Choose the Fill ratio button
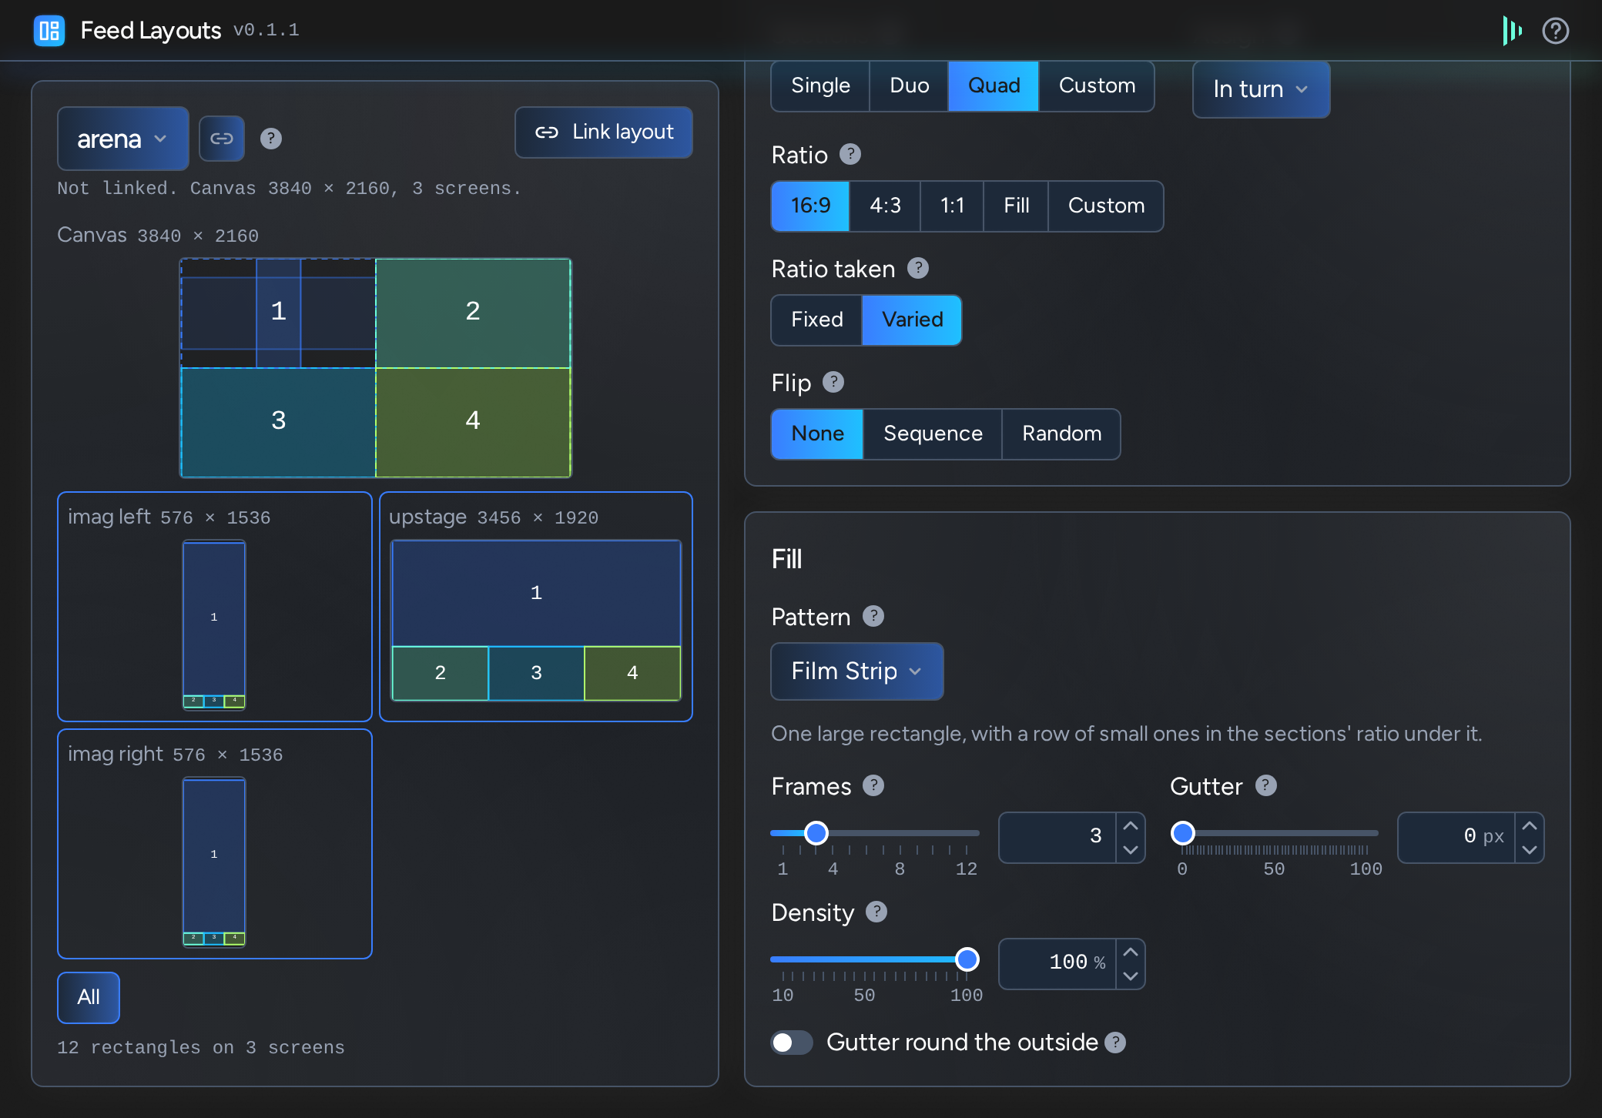 tap(1016, 206)
